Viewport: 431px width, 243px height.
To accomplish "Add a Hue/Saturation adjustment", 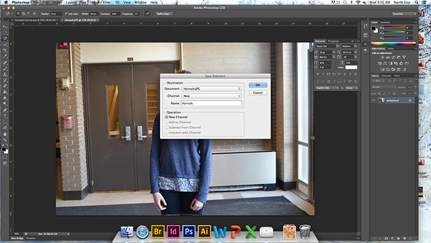I will [x=380, y=64].
